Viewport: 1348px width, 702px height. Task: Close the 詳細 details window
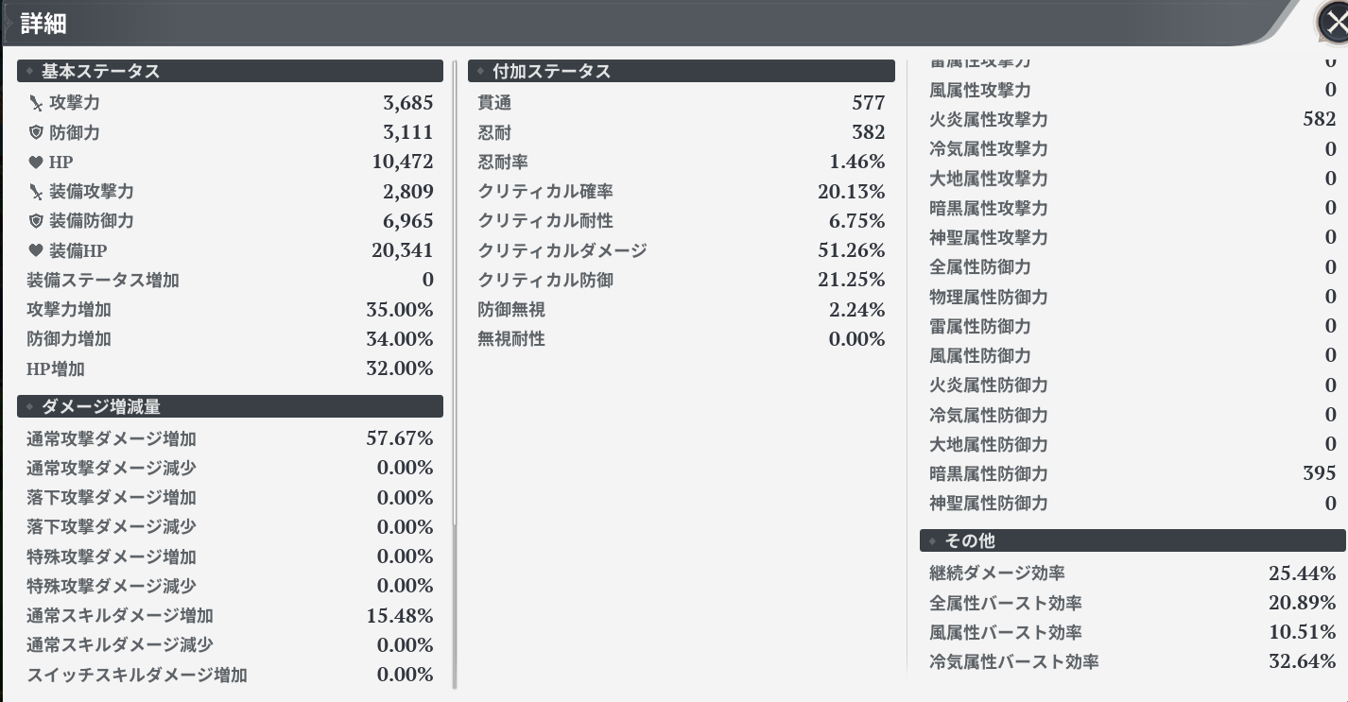click(x=1333, y=22)
